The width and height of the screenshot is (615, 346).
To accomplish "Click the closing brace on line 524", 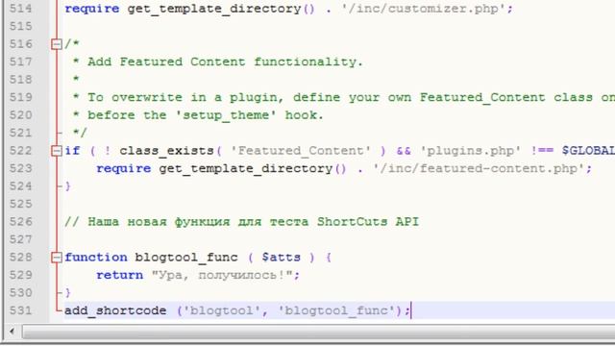I will click(x=67, y=185).
